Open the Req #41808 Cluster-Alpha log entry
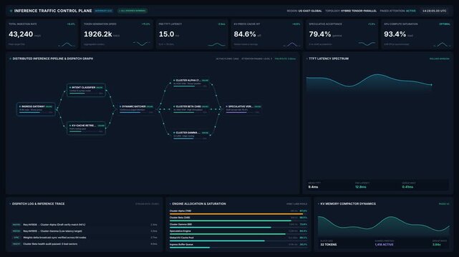This screenshot has width=459, height=257. click(84, 225)
